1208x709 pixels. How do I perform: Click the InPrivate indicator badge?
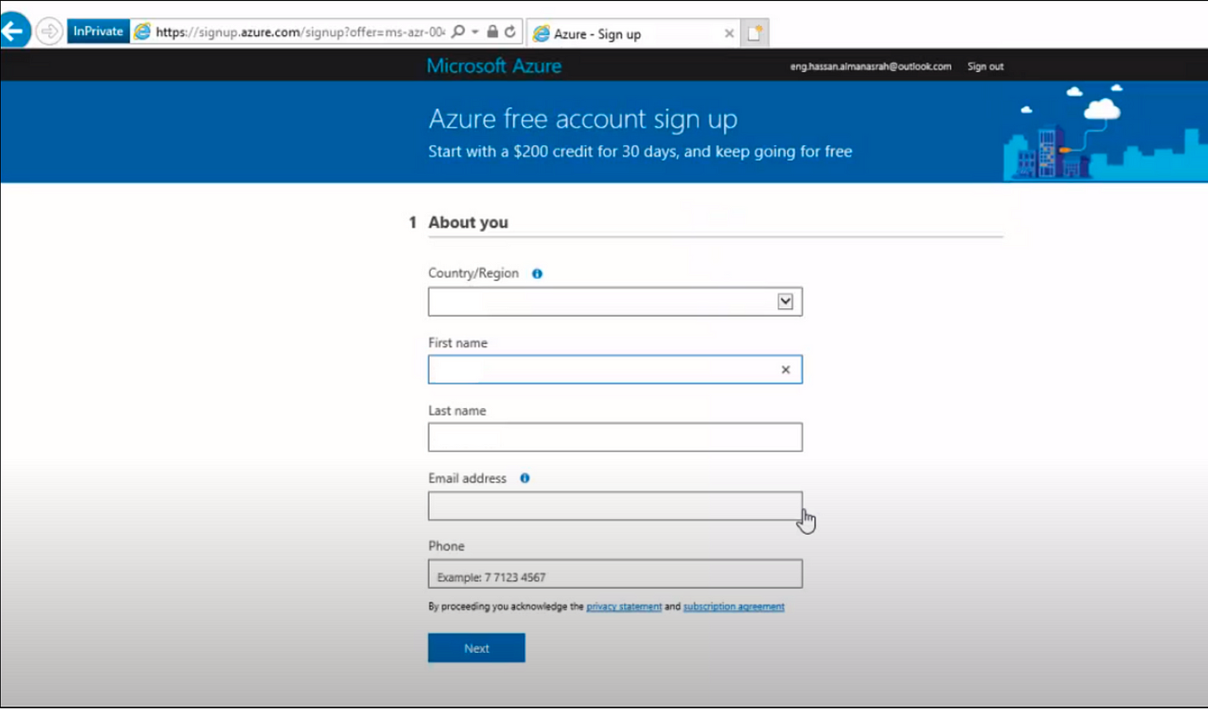pos(98,32)
